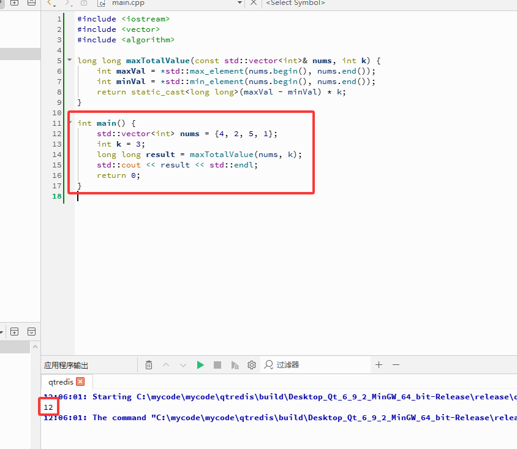Close the lower sidebar panel icon
Screen dimensions: 517x449
click(31, 331)
